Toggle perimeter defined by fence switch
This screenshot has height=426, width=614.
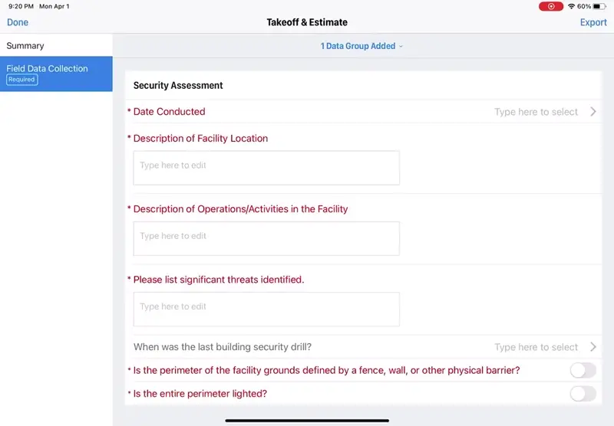583,370
